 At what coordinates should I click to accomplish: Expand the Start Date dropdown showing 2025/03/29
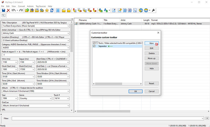[x=68, y=62]
